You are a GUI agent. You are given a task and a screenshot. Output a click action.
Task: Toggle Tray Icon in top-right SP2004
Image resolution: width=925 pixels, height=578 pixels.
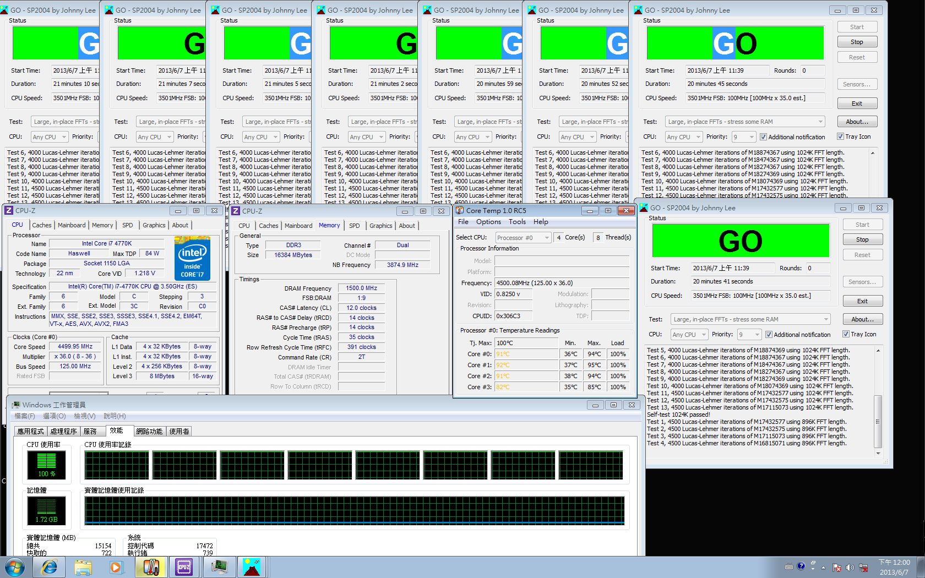coord(840,137)
